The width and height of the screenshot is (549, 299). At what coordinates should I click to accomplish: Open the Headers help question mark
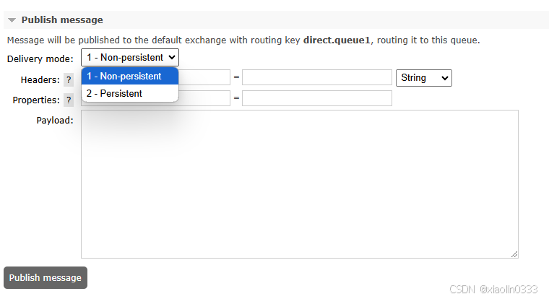(69, 80)
